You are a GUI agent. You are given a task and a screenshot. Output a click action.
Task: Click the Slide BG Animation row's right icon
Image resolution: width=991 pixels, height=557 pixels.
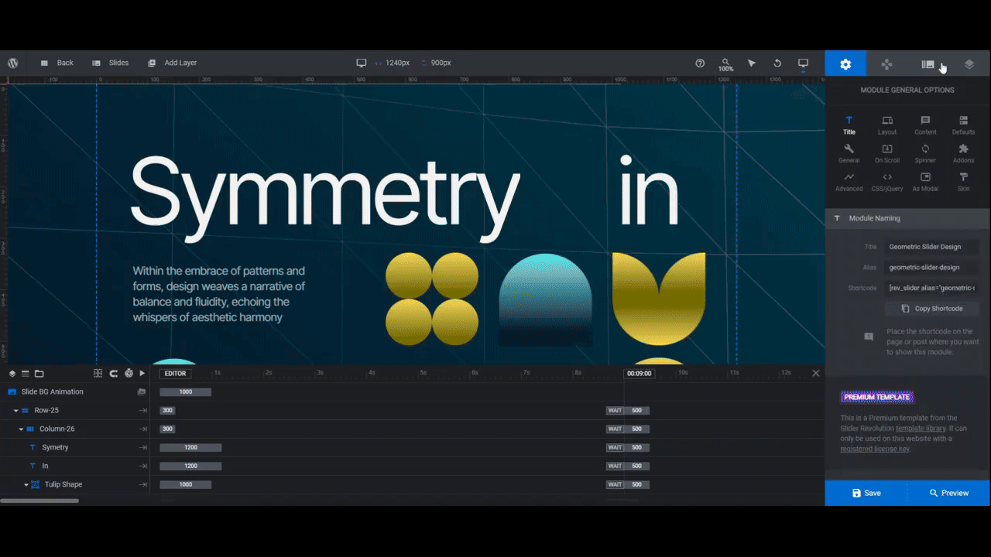tap(142, 391)
